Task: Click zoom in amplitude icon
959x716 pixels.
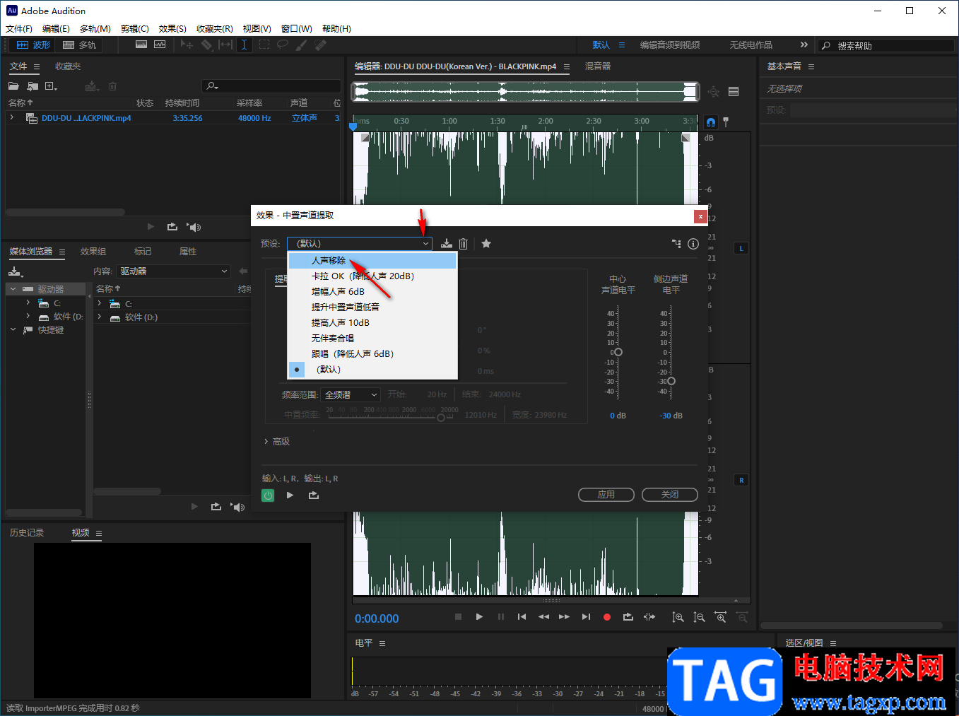Action: [678, 617]
